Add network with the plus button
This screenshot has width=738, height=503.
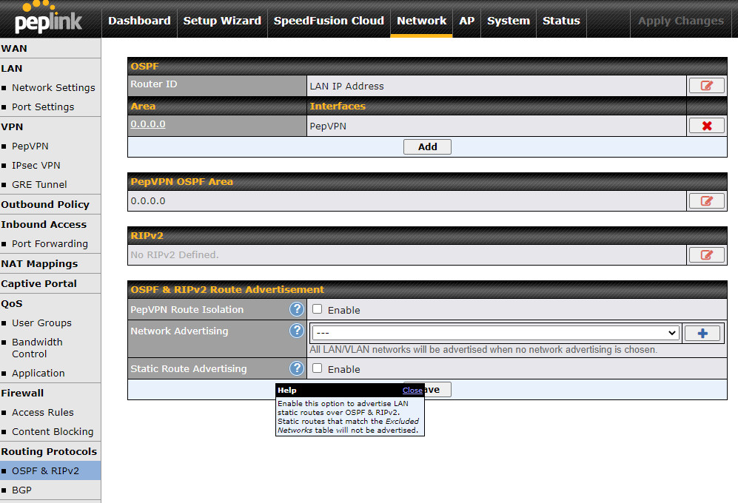702,333
